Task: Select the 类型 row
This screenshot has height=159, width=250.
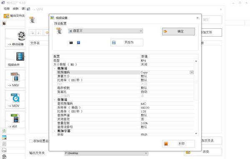Action: (123, 60)
